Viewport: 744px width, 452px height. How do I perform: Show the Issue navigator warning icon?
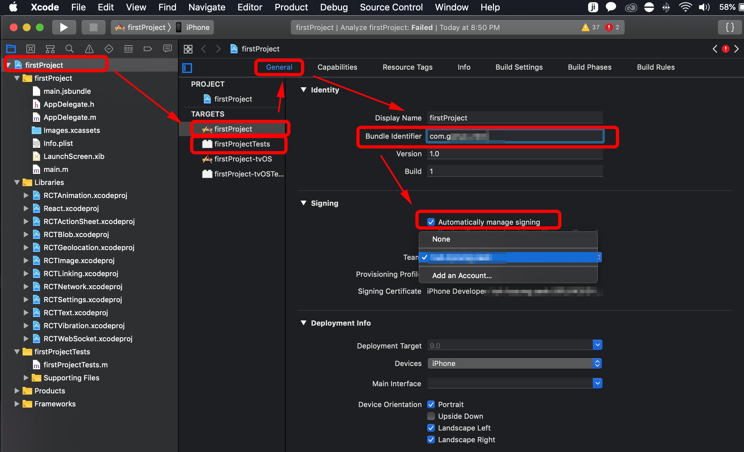(x=89, y=49)
